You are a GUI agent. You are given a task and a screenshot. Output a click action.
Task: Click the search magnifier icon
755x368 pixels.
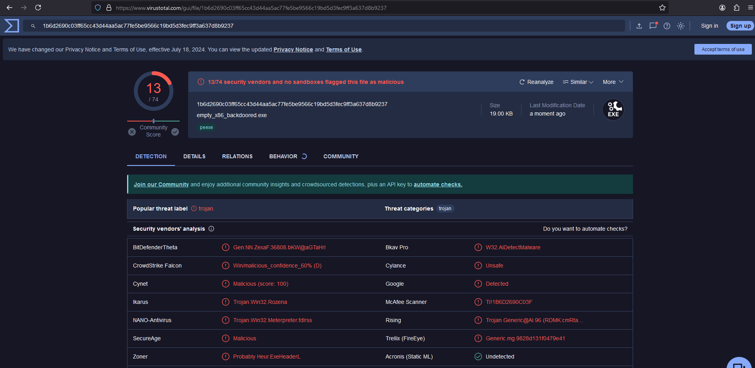coord(33,26)
